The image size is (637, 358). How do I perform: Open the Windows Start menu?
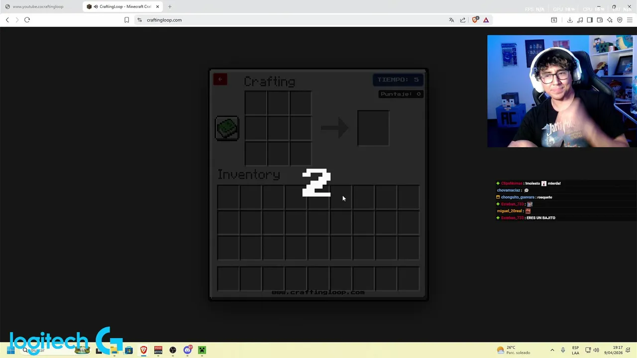tap(10, 350)
